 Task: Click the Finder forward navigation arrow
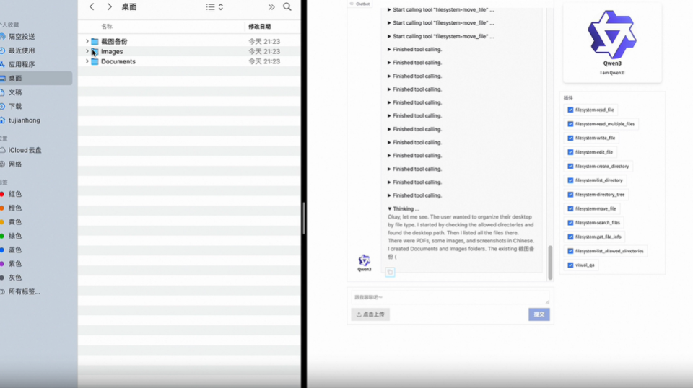[x=109, y=7]
